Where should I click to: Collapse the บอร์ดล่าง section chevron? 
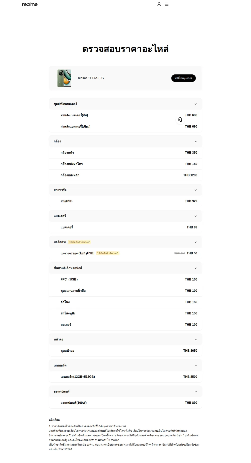pos(196,242)
